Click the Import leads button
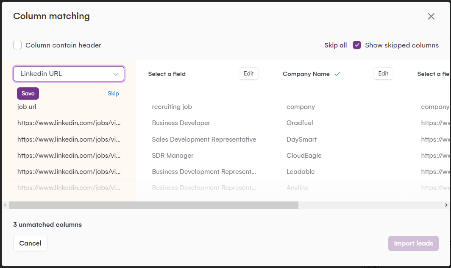 point(413,243)
